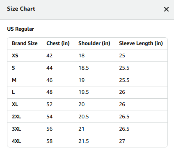The image size is (174, 154).
Task: Select the Size Chart title text
Action: 21,9
